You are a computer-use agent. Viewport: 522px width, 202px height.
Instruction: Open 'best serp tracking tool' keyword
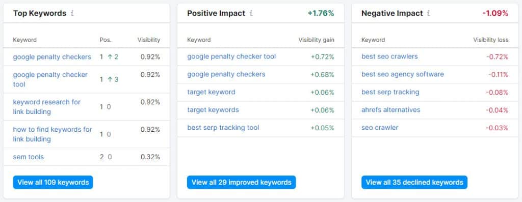coord(223,128)
